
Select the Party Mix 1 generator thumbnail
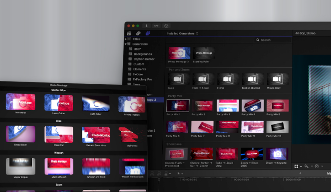(x=178, y=106)
